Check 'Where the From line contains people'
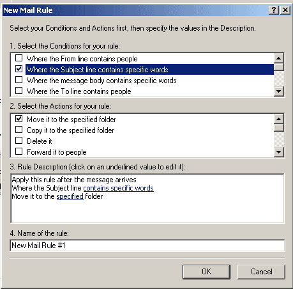The width and height of the screenshot is (293, 289). tap(19, 58)
